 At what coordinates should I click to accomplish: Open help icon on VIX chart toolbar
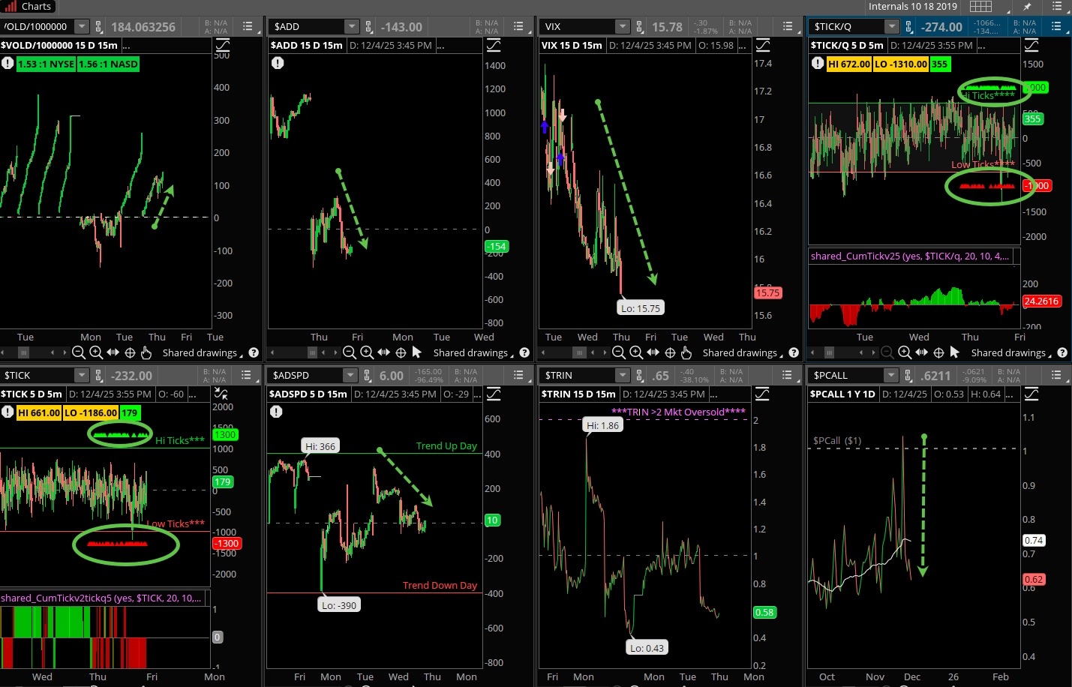[794, 352]
